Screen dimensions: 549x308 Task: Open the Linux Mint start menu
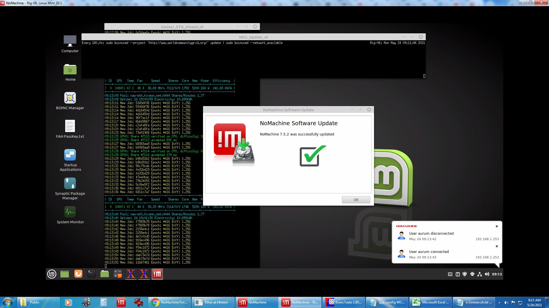click(x=52, y=274)
